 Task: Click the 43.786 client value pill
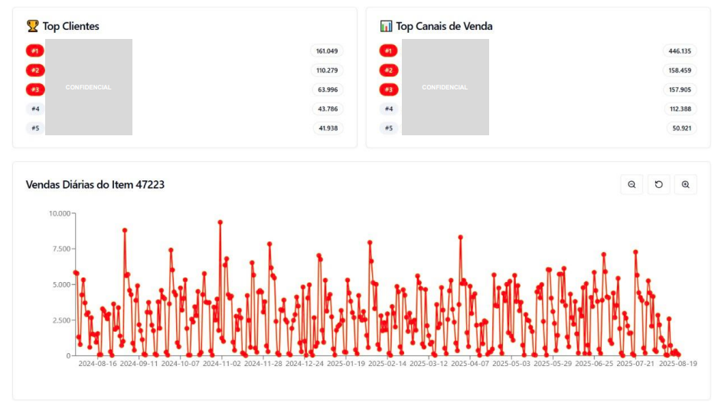pyautogui.click(x=328, y=109)
